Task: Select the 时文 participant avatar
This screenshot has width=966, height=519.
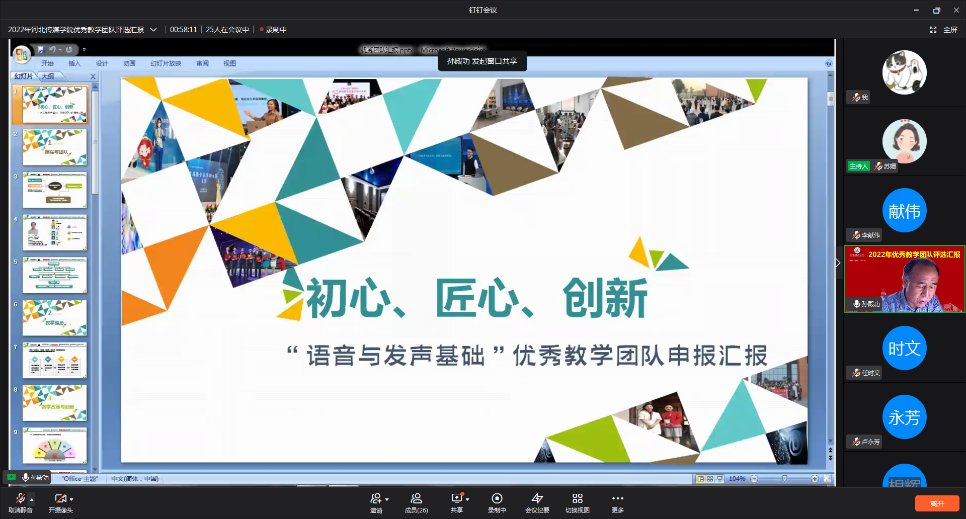Action: coord(904,348)
